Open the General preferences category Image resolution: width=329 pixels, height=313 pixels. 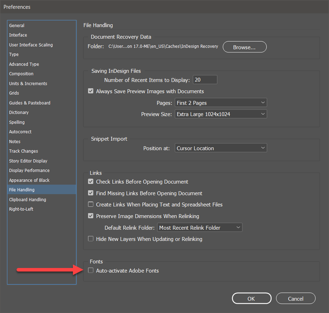pyautogui.click(x=42, y=26)
